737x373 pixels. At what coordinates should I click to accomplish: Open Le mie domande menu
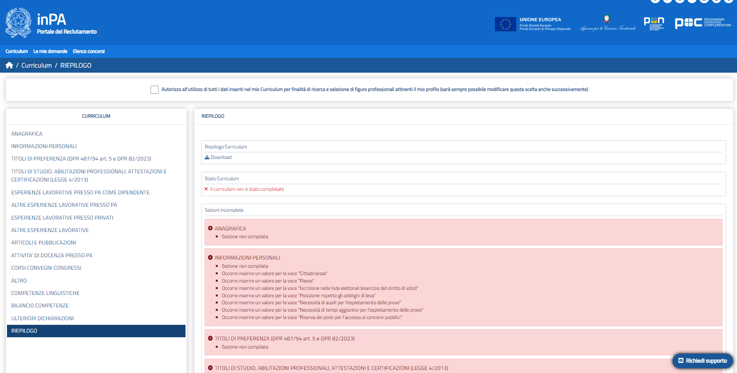tap(50, 51)
